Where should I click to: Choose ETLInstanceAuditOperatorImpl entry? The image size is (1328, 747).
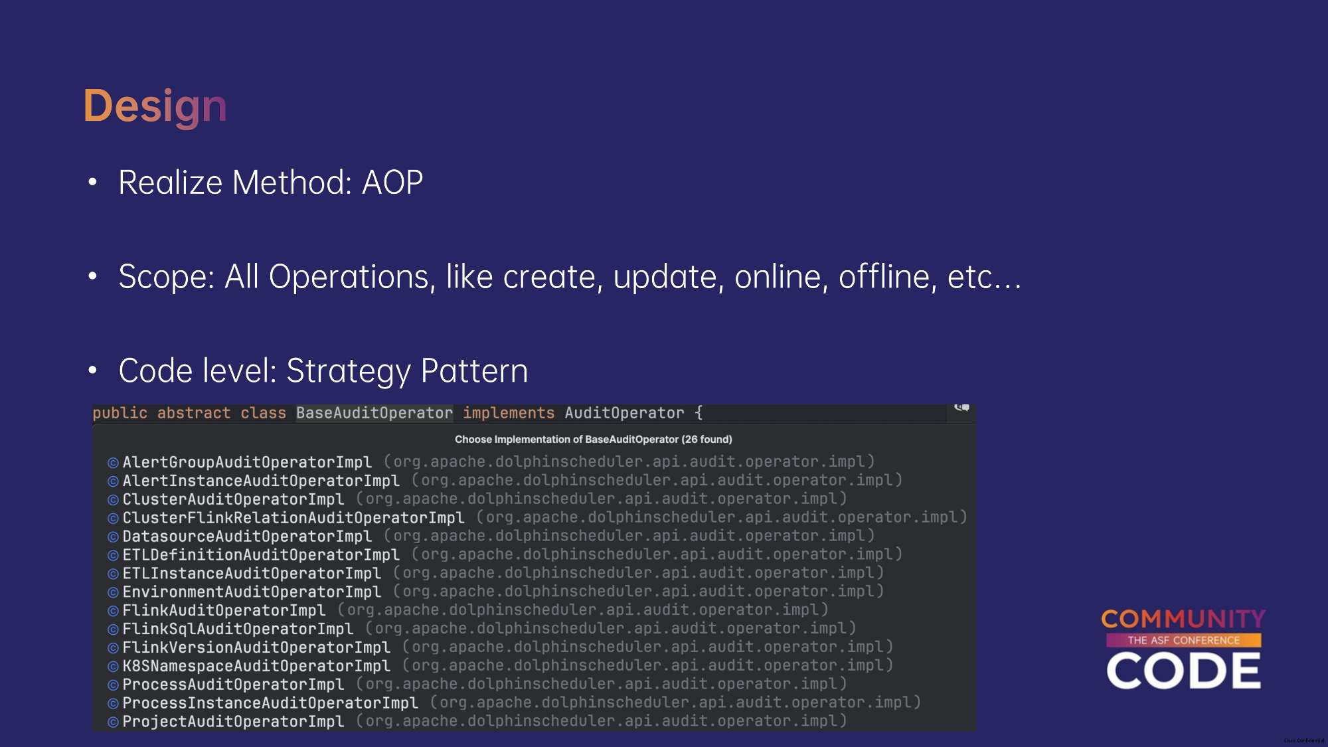coord(252,574)
